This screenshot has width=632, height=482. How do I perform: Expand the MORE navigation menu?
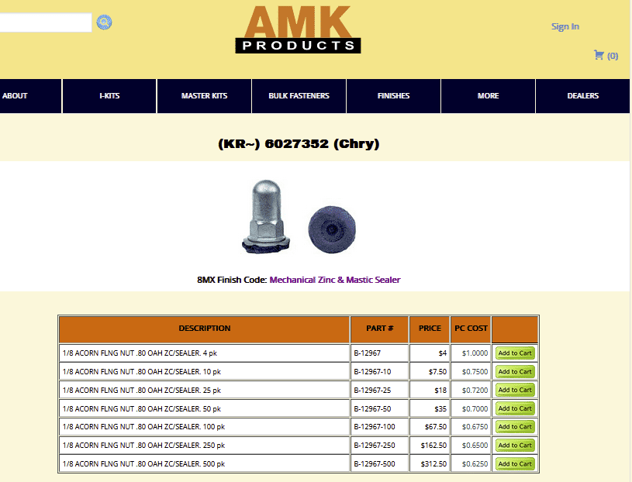[488, 96]
